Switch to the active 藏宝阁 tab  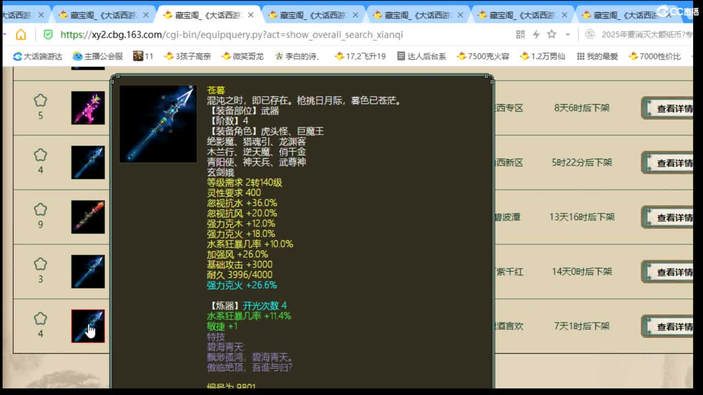click(209, 15)
